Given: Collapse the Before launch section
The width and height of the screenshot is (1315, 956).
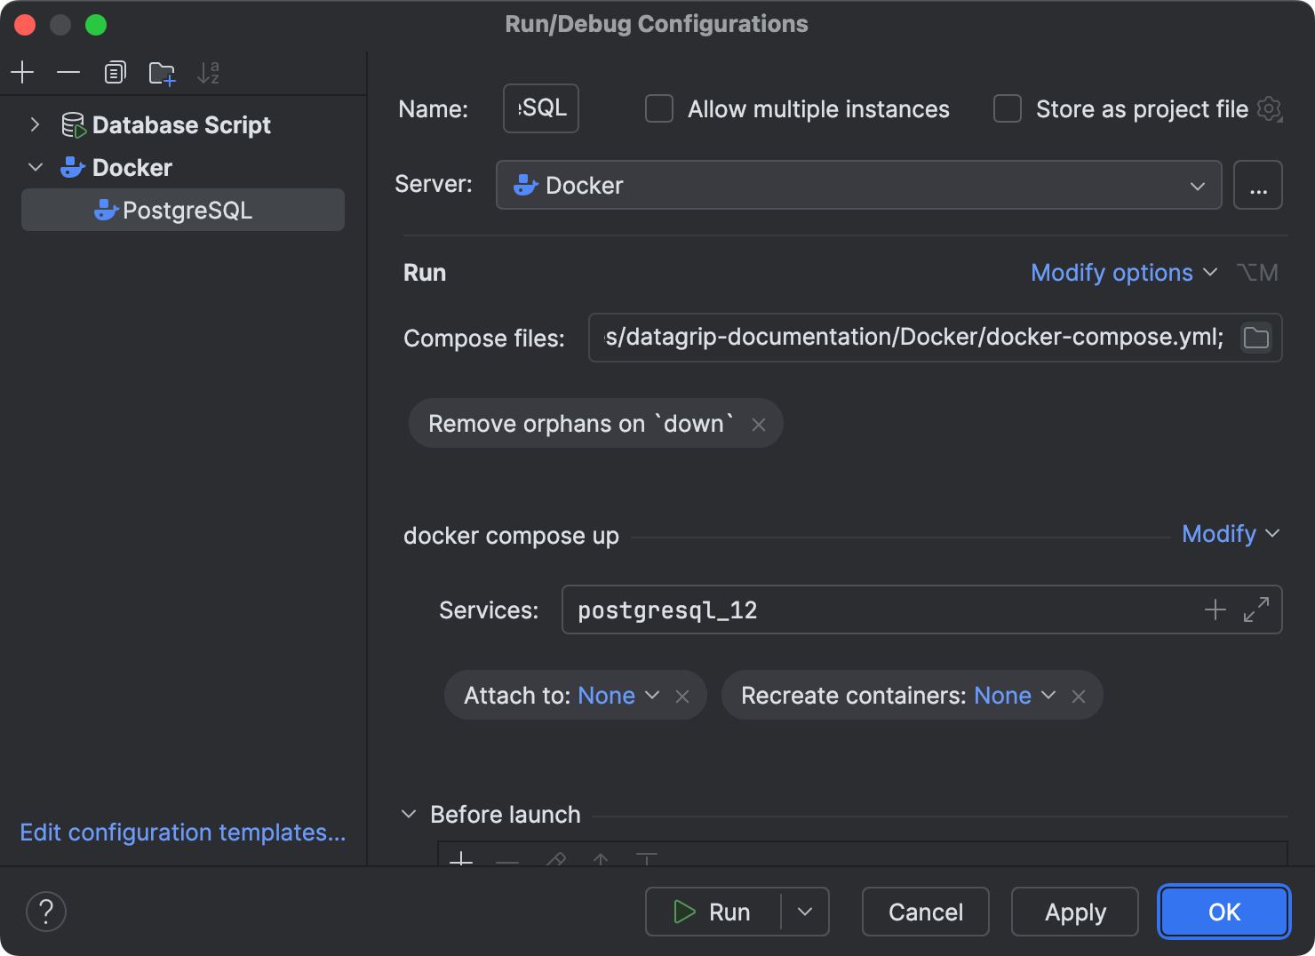Looking at the screenshot, I should point(409,814).
